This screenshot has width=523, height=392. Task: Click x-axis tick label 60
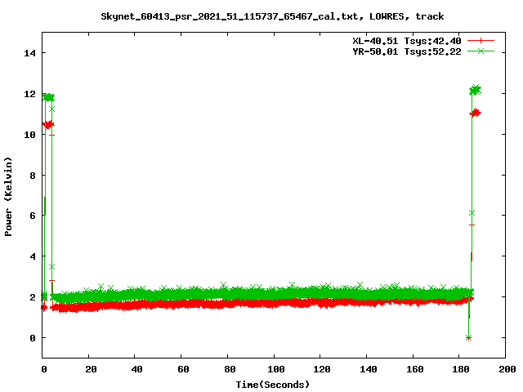tap(183, 369)
